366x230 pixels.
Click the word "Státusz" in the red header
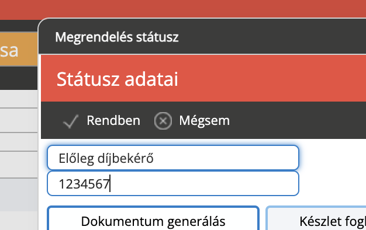pyautogui.click(x=88, y=79)
